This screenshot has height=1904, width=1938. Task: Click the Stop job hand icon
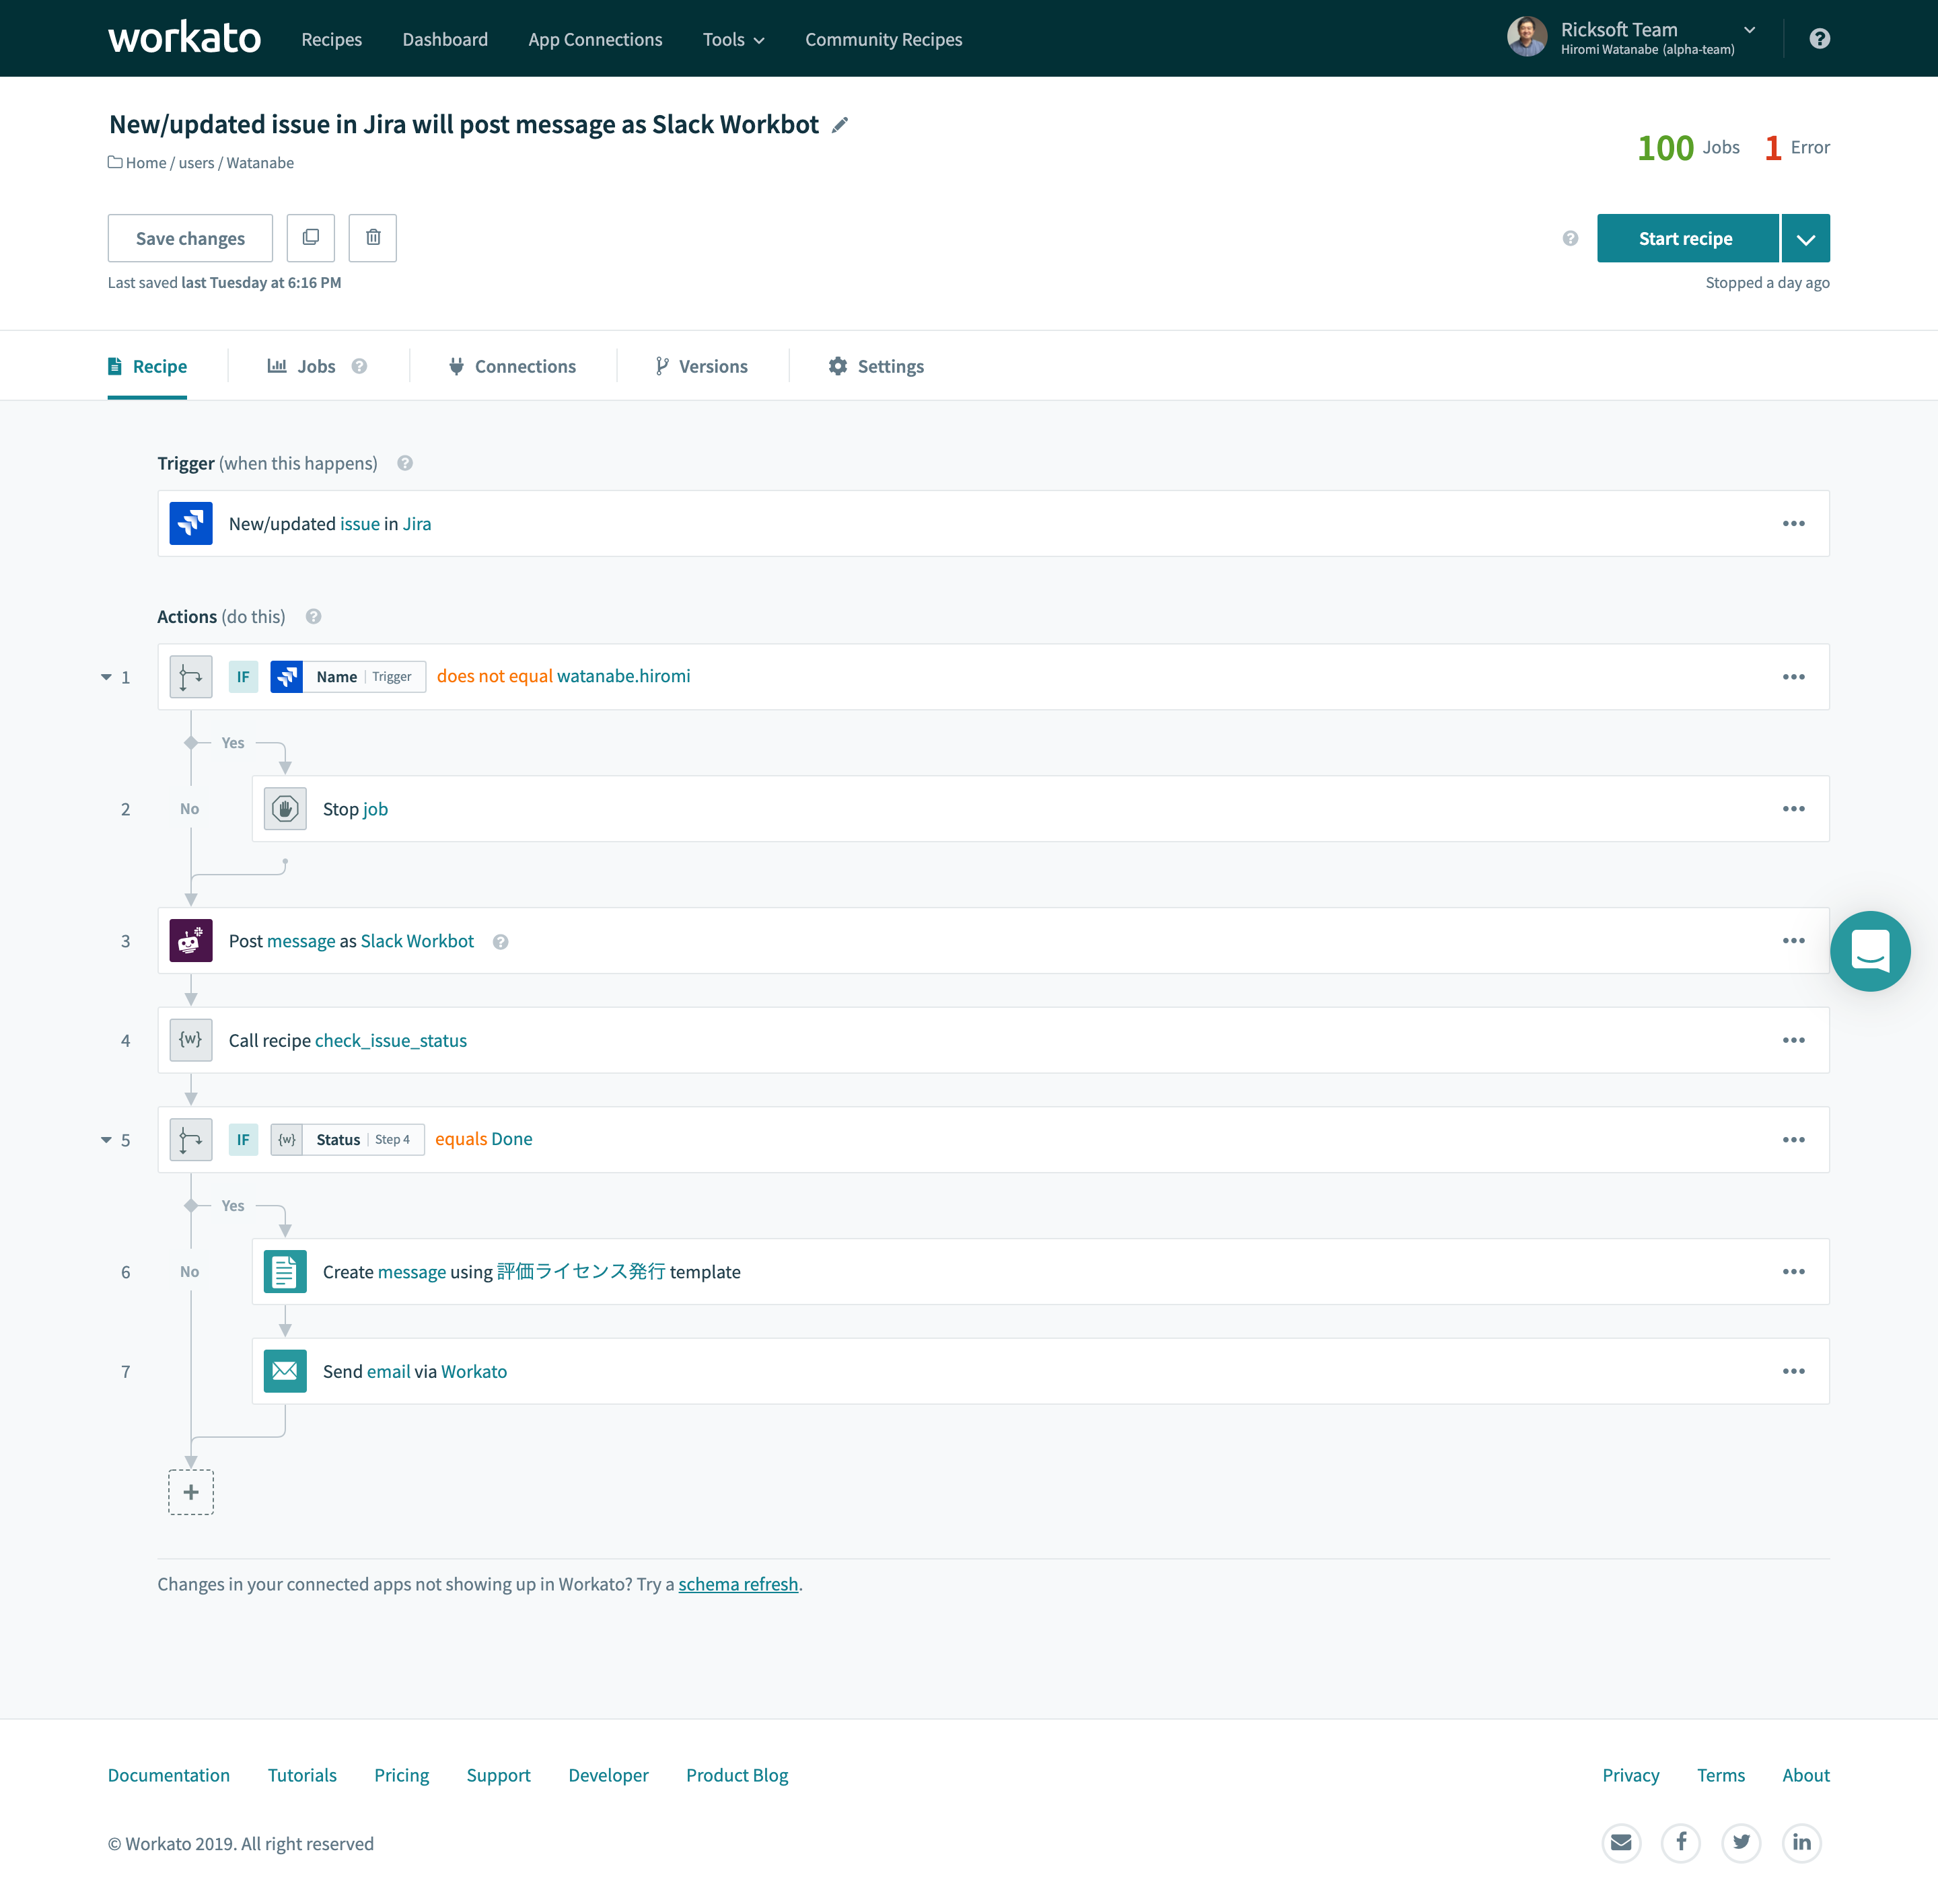click(285, 809)
